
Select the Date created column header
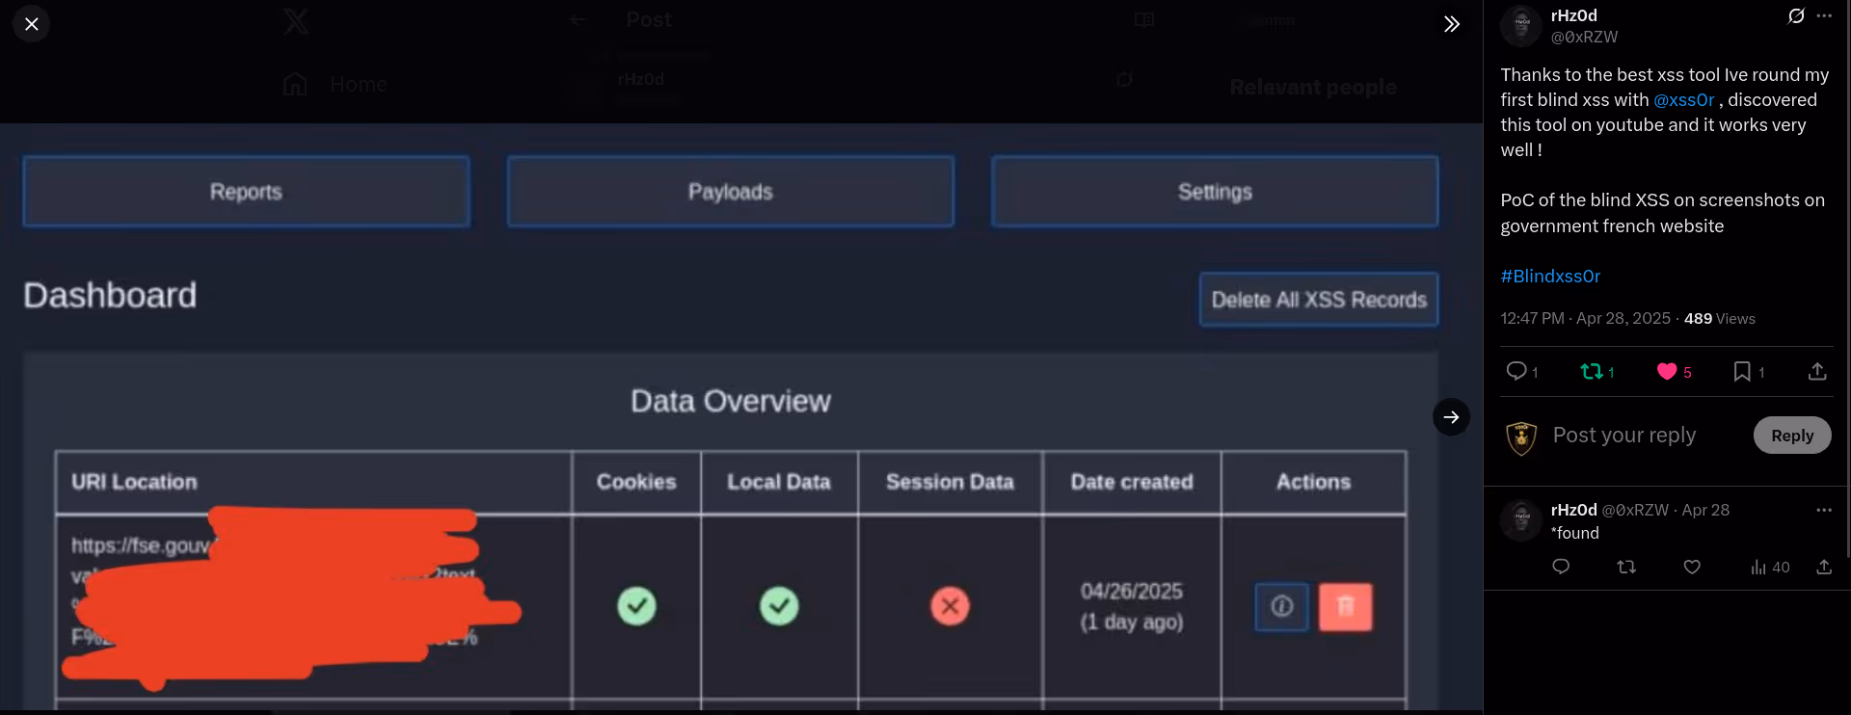pos(1132,482)
